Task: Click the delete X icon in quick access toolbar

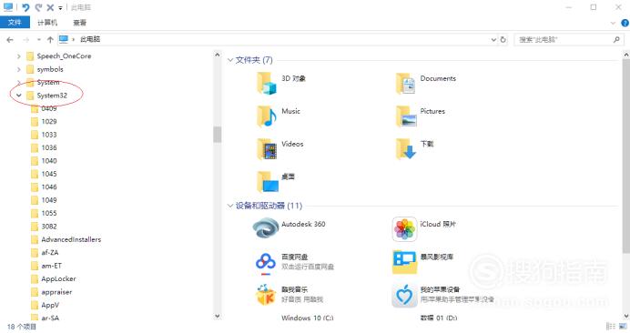Action: 50,7
